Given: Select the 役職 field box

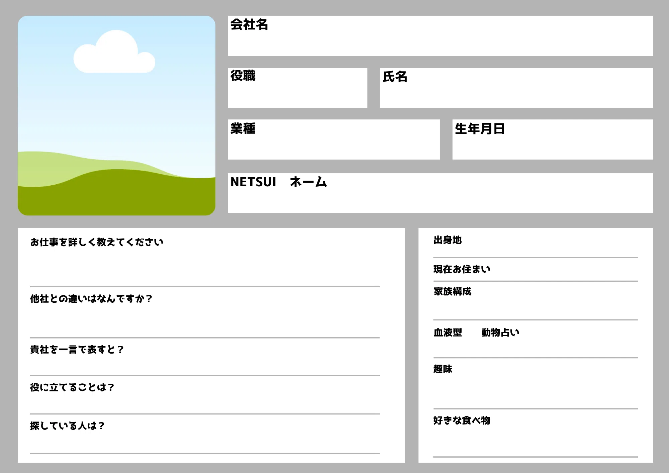Looking at the screenshot, I should click(x=298, y=88).
